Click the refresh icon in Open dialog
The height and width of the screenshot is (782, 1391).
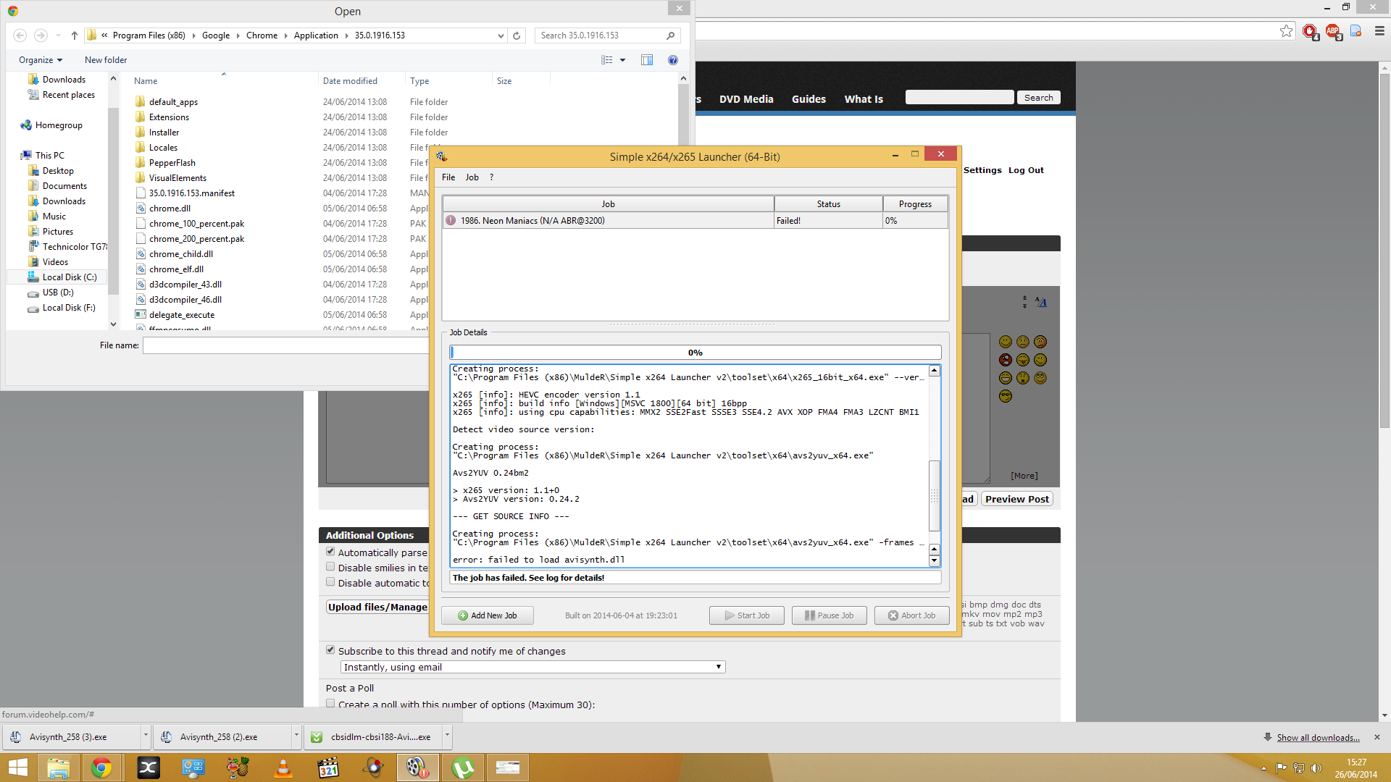[x=517, y=35]
